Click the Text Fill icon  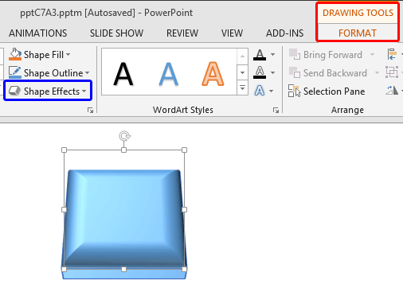click(260, 55)
